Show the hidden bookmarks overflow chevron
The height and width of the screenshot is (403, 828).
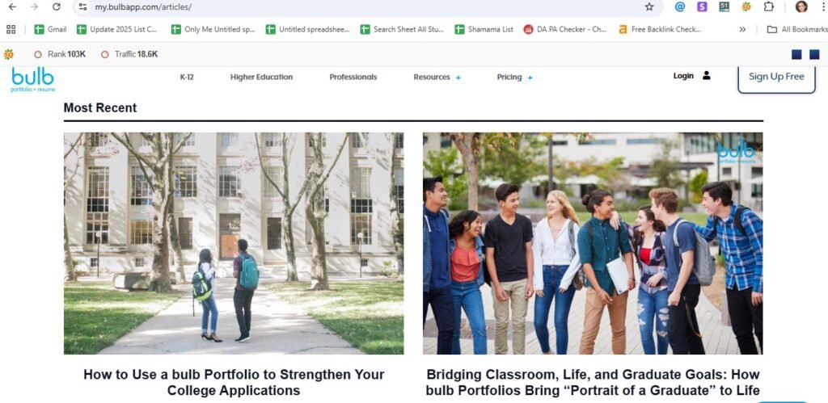(x=742, y=30)
